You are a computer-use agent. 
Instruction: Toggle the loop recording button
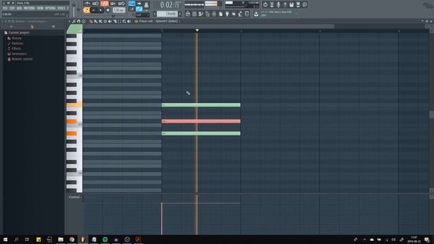pyautogui.click(x=121, y=3)
